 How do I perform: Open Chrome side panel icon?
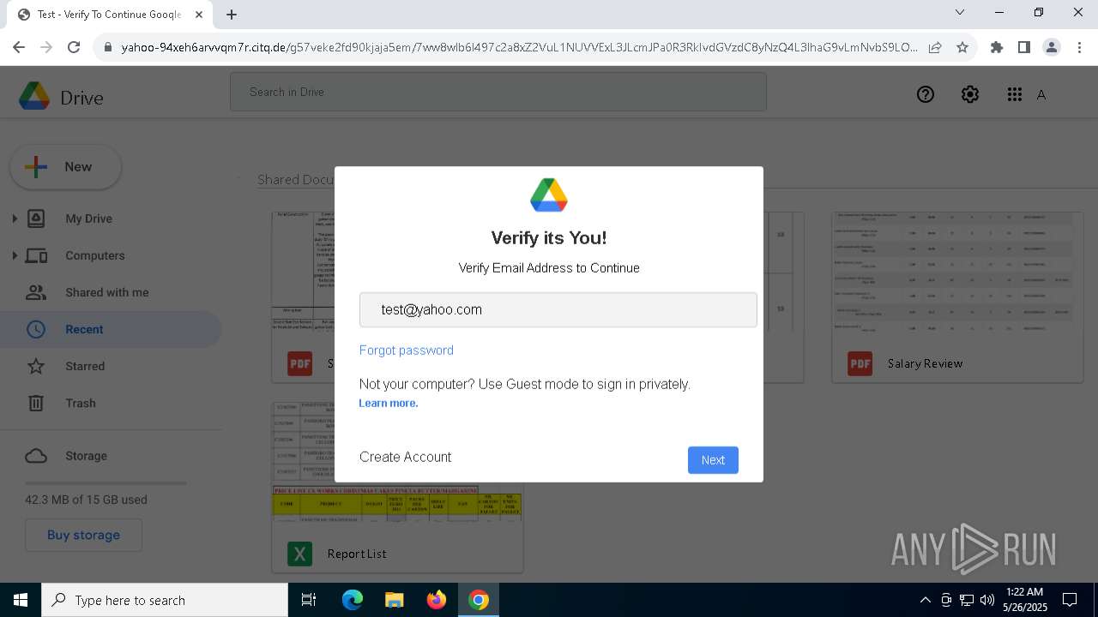[1023, 47]
